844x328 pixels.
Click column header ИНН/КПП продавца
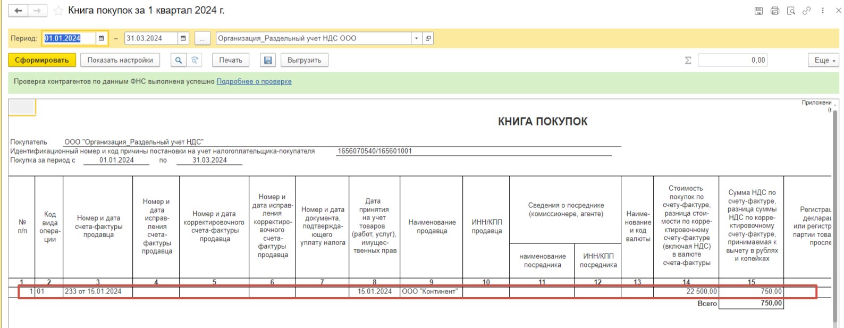click(x=486, y=226)
